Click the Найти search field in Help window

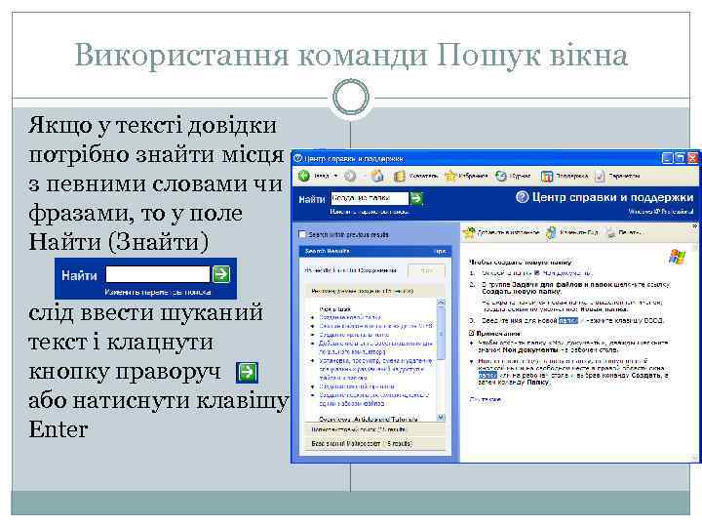pos(370,198)
